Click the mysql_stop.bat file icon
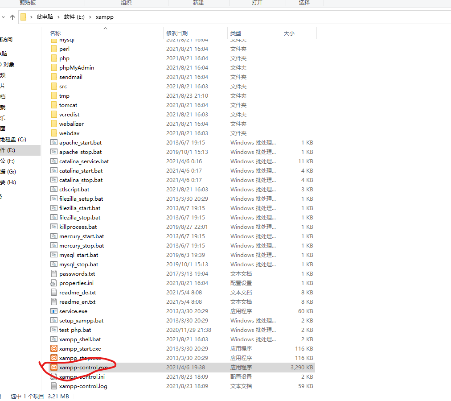The height and width of the screenshot is (401, 451). pos(54,264)
